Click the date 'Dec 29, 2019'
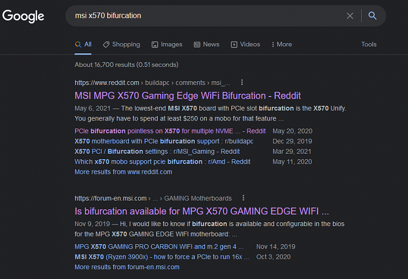 292,141
